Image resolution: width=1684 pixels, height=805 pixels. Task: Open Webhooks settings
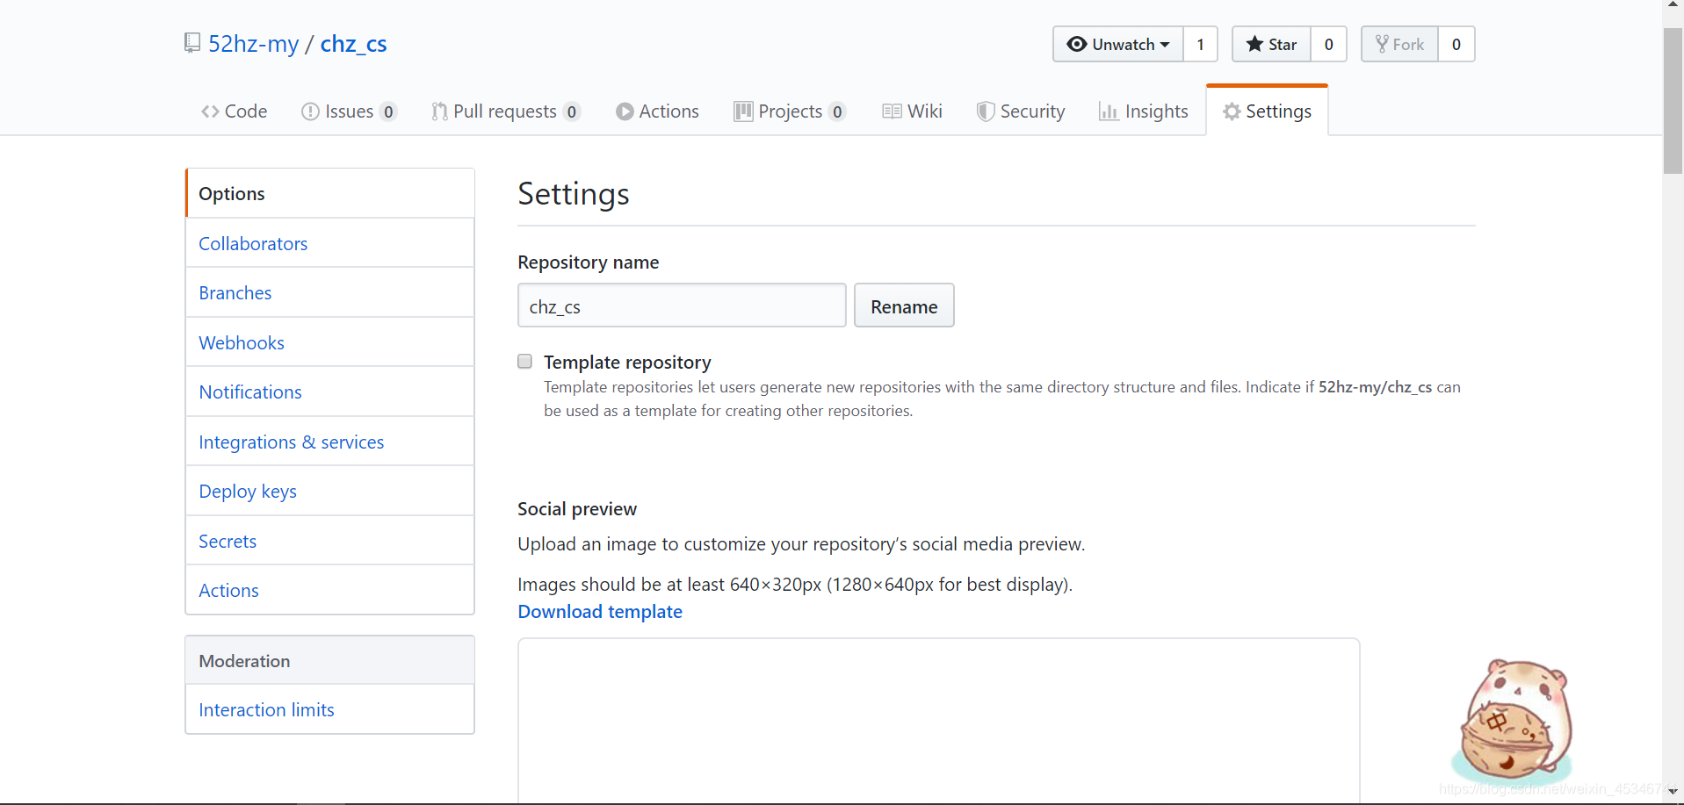tap(330, 342)
